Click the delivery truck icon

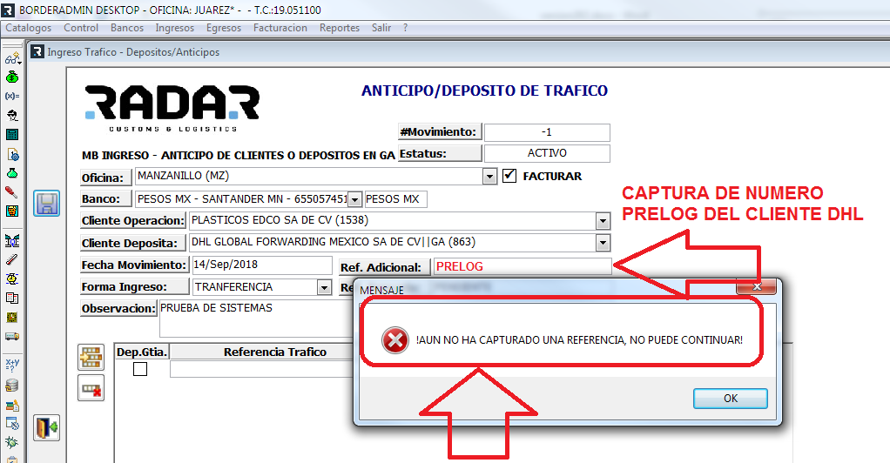click(x=12, y=337)
